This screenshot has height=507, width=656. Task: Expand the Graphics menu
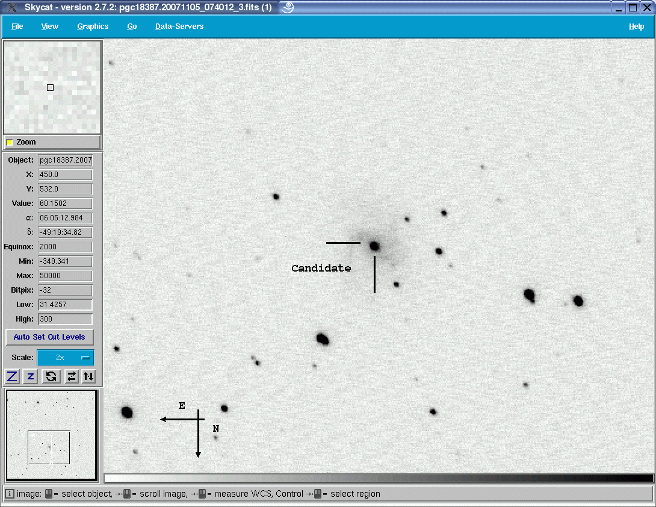(93, 26)
